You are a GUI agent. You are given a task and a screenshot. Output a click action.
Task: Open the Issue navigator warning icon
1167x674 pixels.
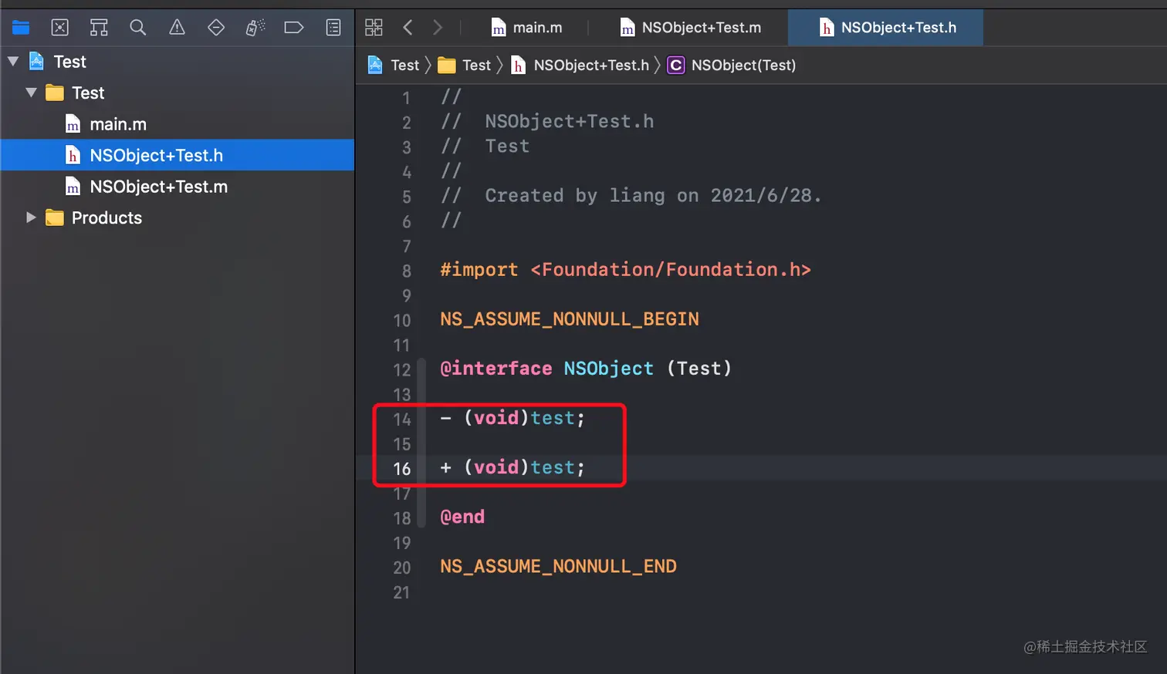point(177,28)
